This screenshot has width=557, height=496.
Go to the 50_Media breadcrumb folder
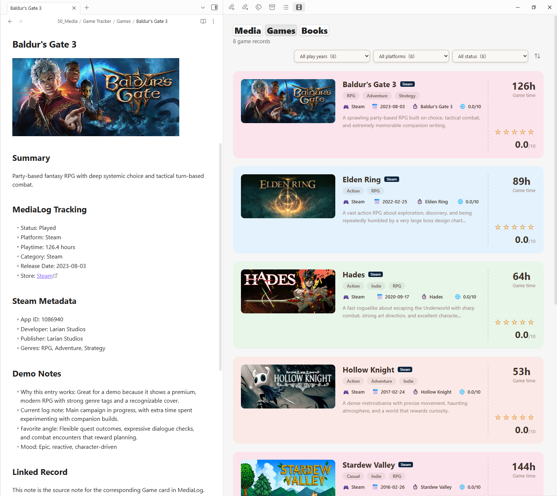67,21
